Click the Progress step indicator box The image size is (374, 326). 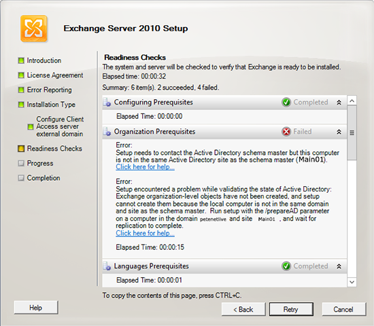coord(21,163)
